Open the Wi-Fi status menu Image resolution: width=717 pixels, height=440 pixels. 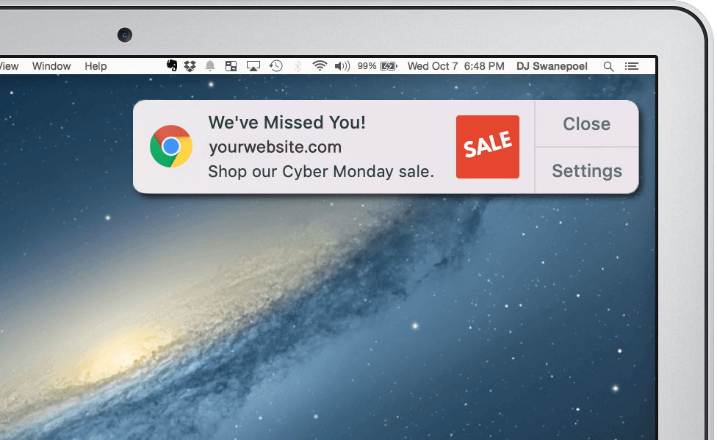click(320, 66)
